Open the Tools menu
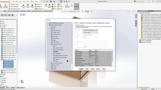 click(27, 1)
